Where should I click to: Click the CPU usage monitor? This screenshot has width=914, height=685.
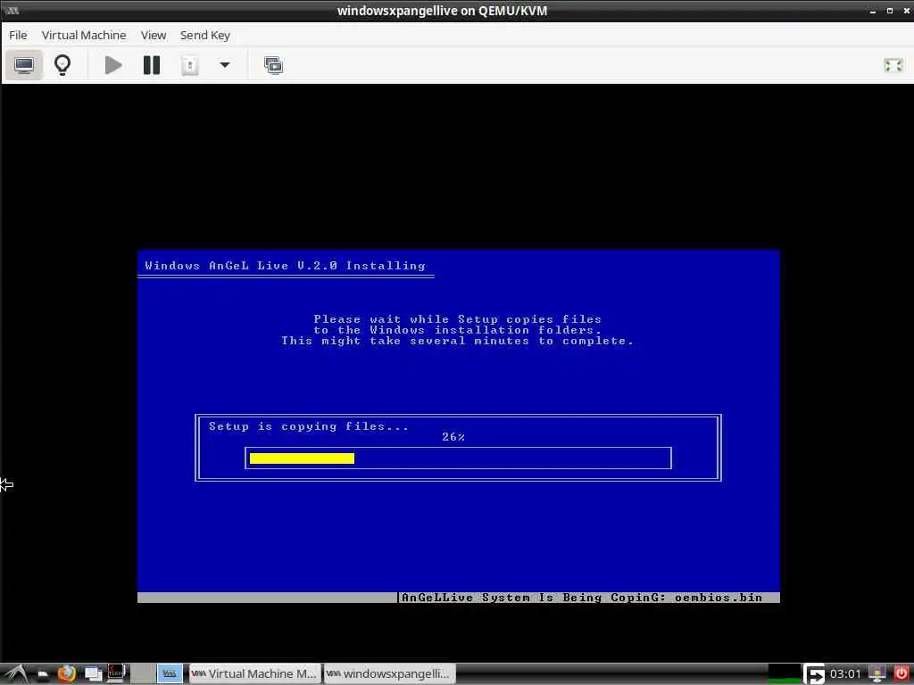coord(784,674)
